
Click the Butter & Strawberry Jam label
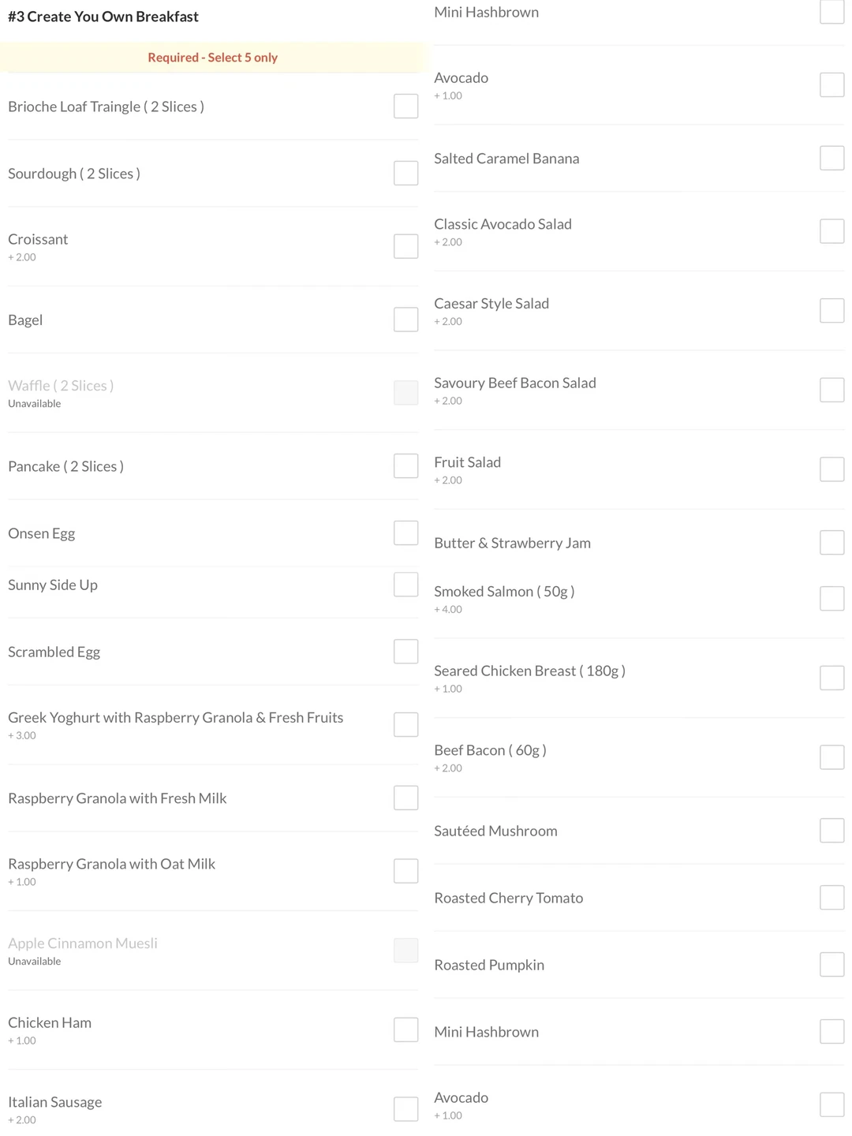(x=512, y=543)
